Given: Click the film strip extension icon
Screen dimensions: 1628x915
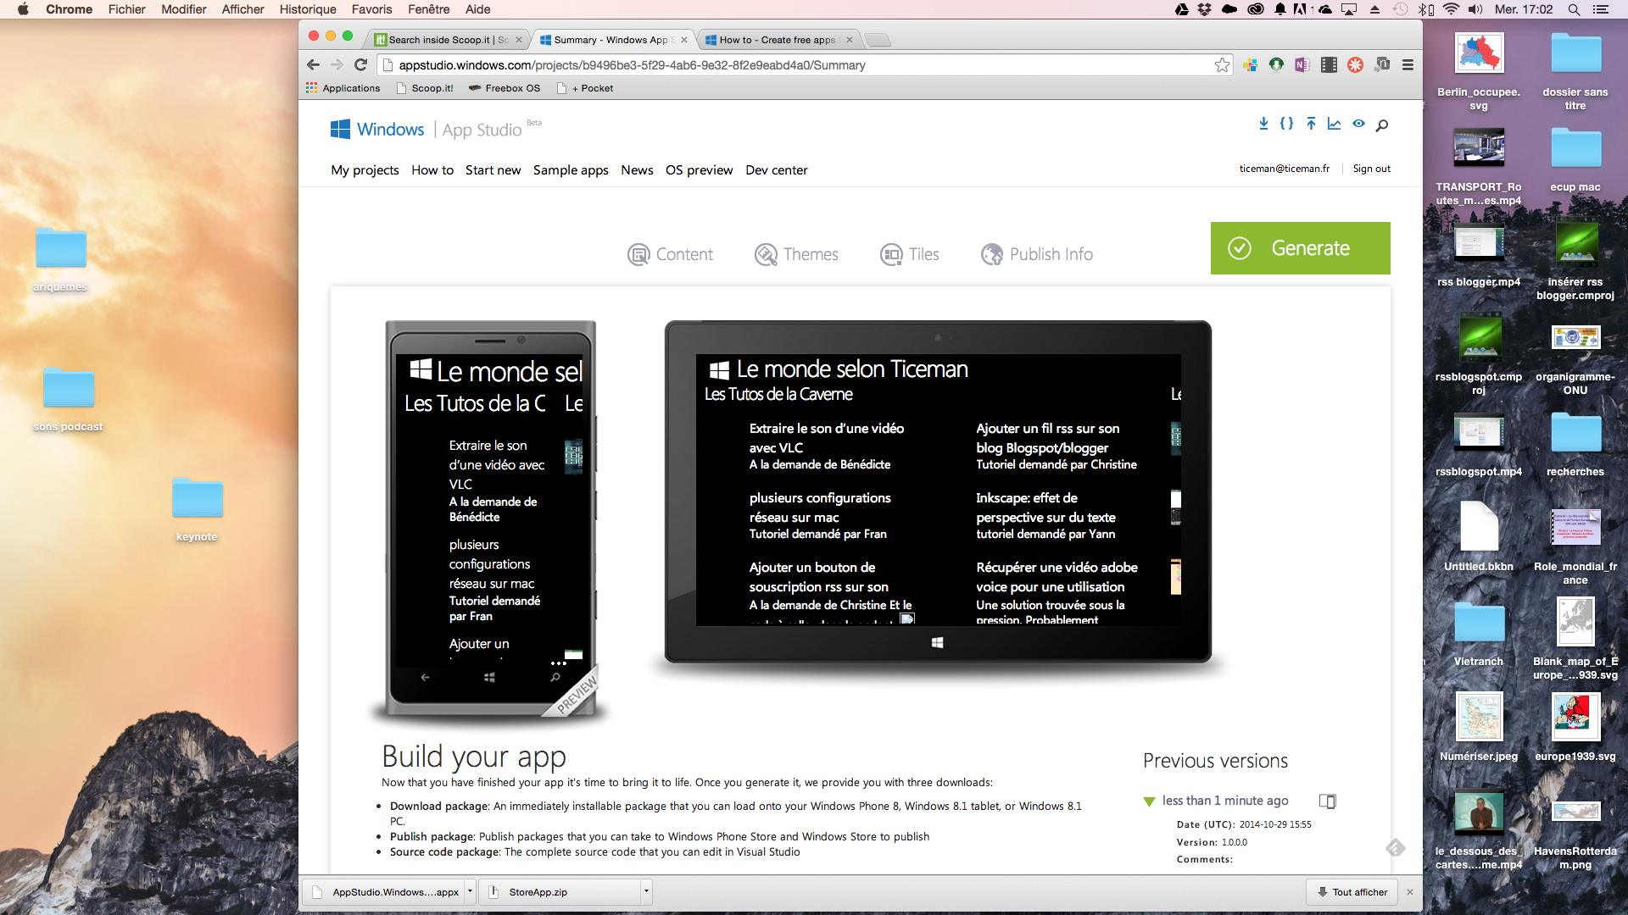Looking at the screenshot, I should pos(1329,65).
